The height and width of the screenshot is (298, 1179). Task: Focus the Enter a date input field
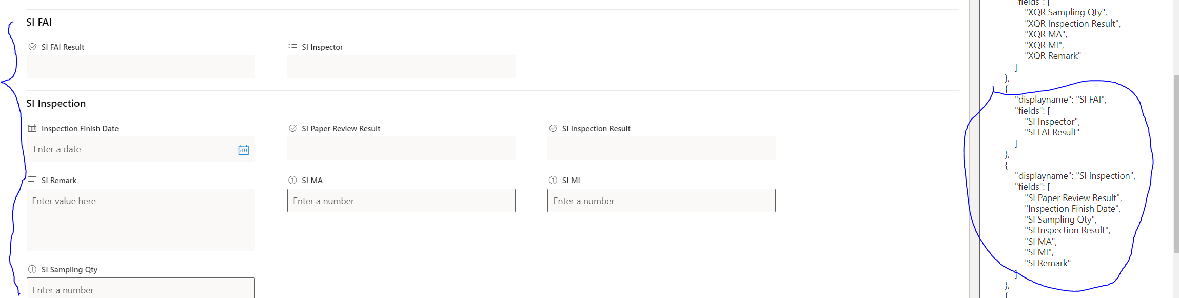[128, 149]
